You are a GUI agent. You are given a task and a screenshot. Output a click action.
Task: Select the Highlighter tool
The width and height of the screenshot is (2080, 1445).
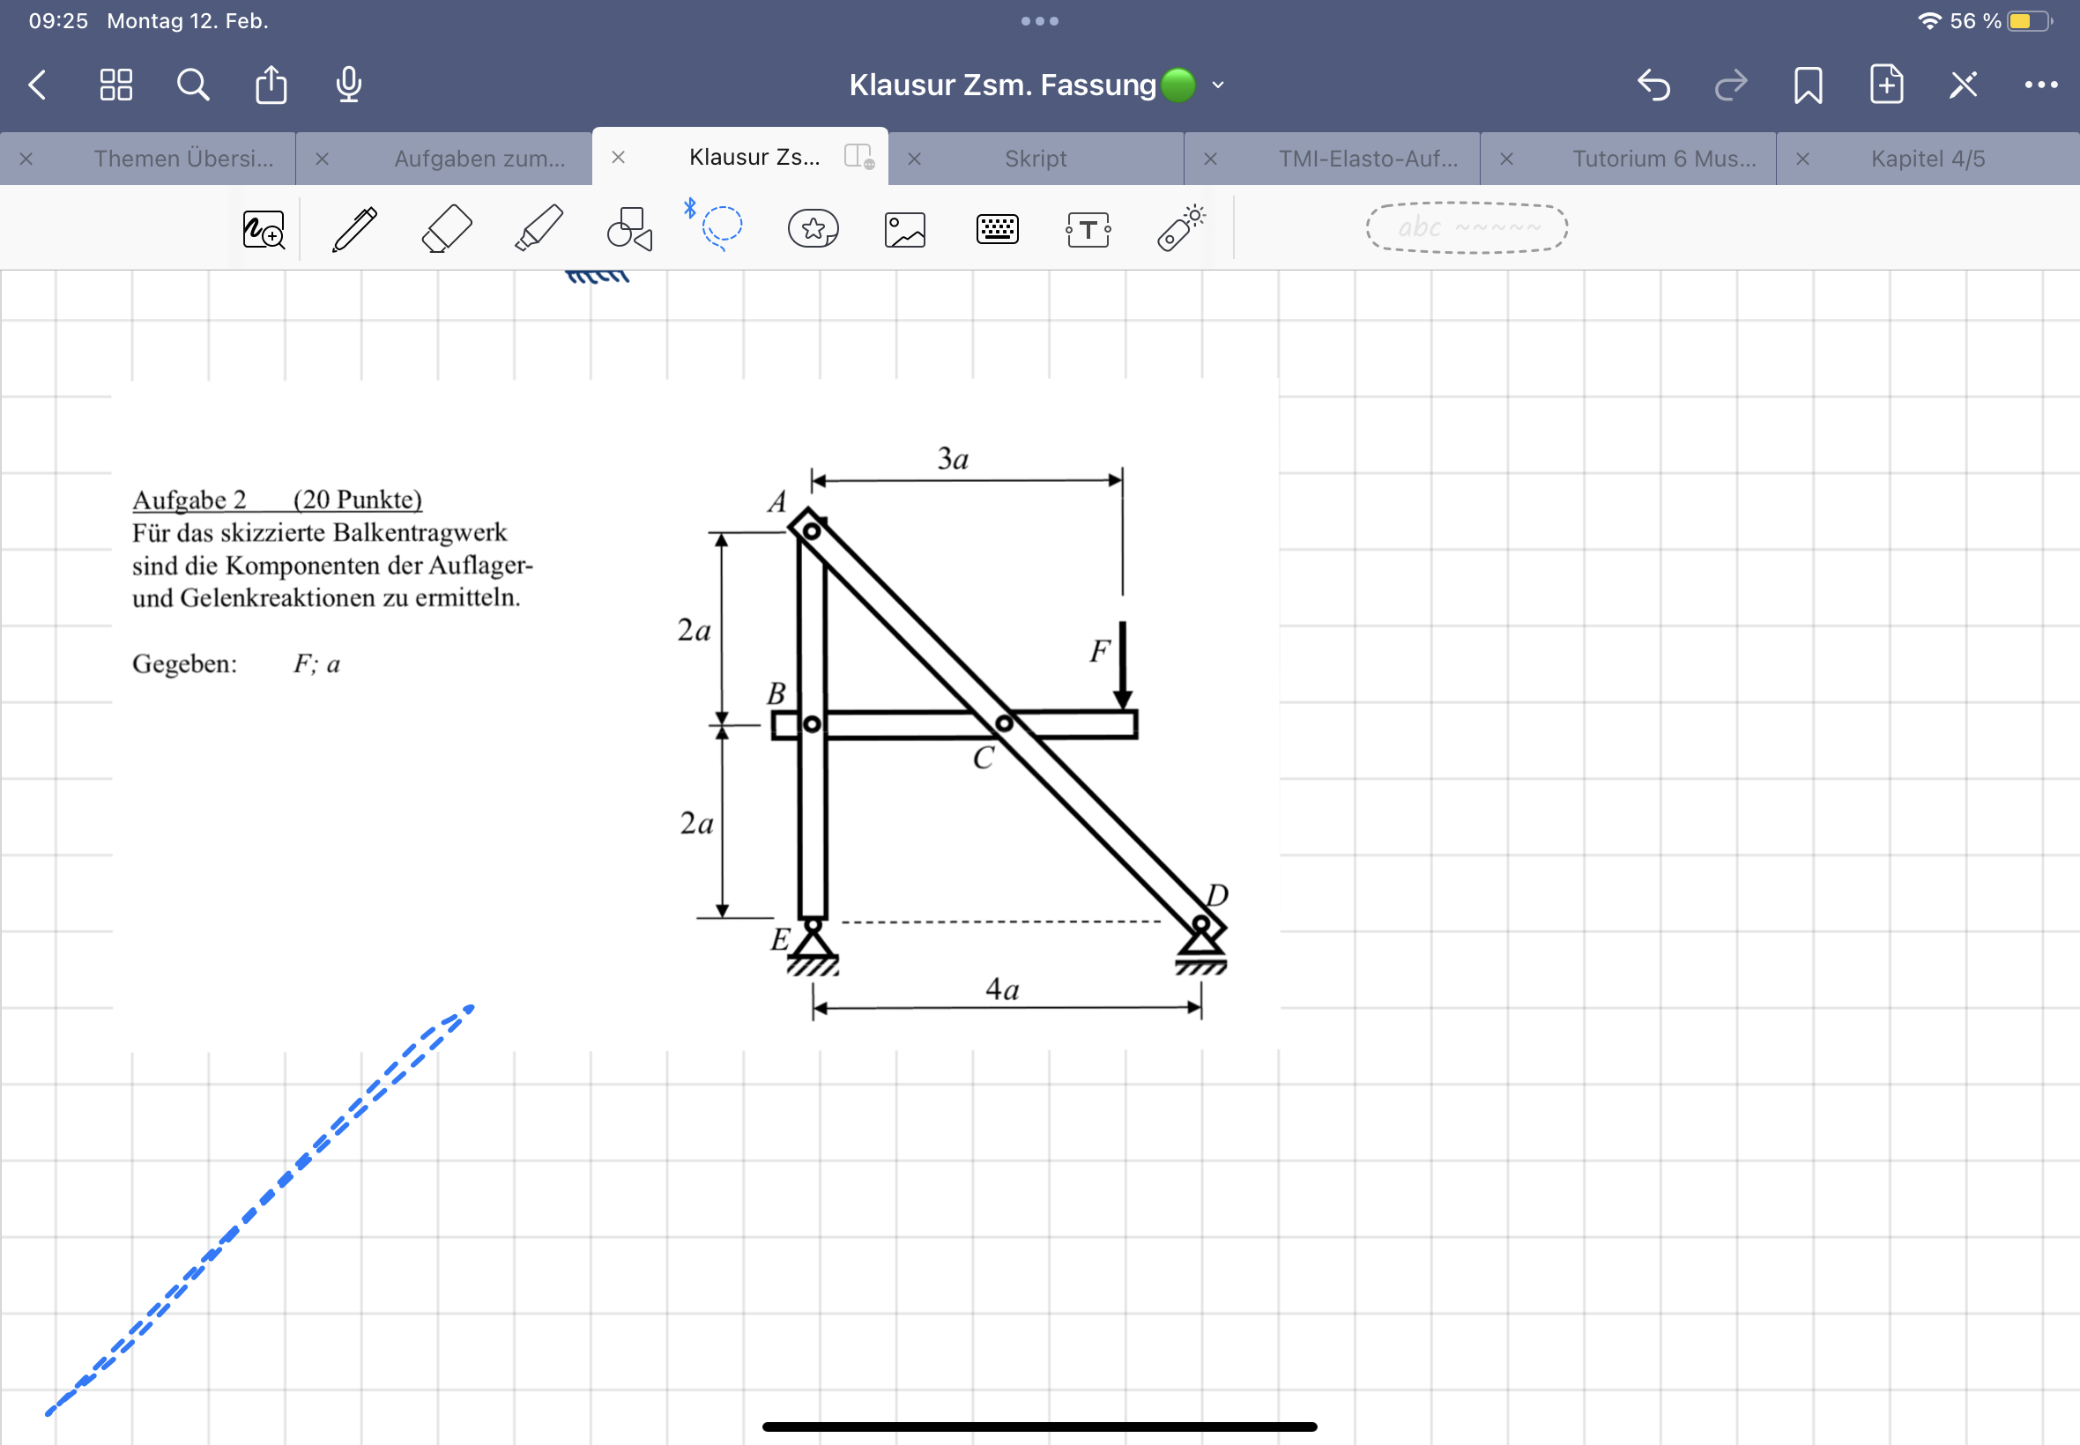[539, 228]
